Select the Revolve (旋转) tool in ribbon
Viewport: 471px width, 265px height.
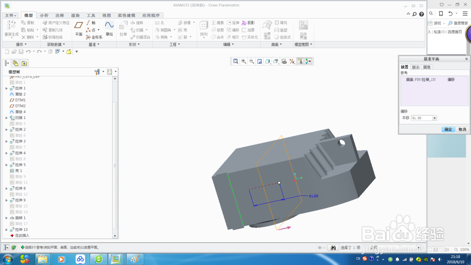pyautogui.click(x=137, y=23)
